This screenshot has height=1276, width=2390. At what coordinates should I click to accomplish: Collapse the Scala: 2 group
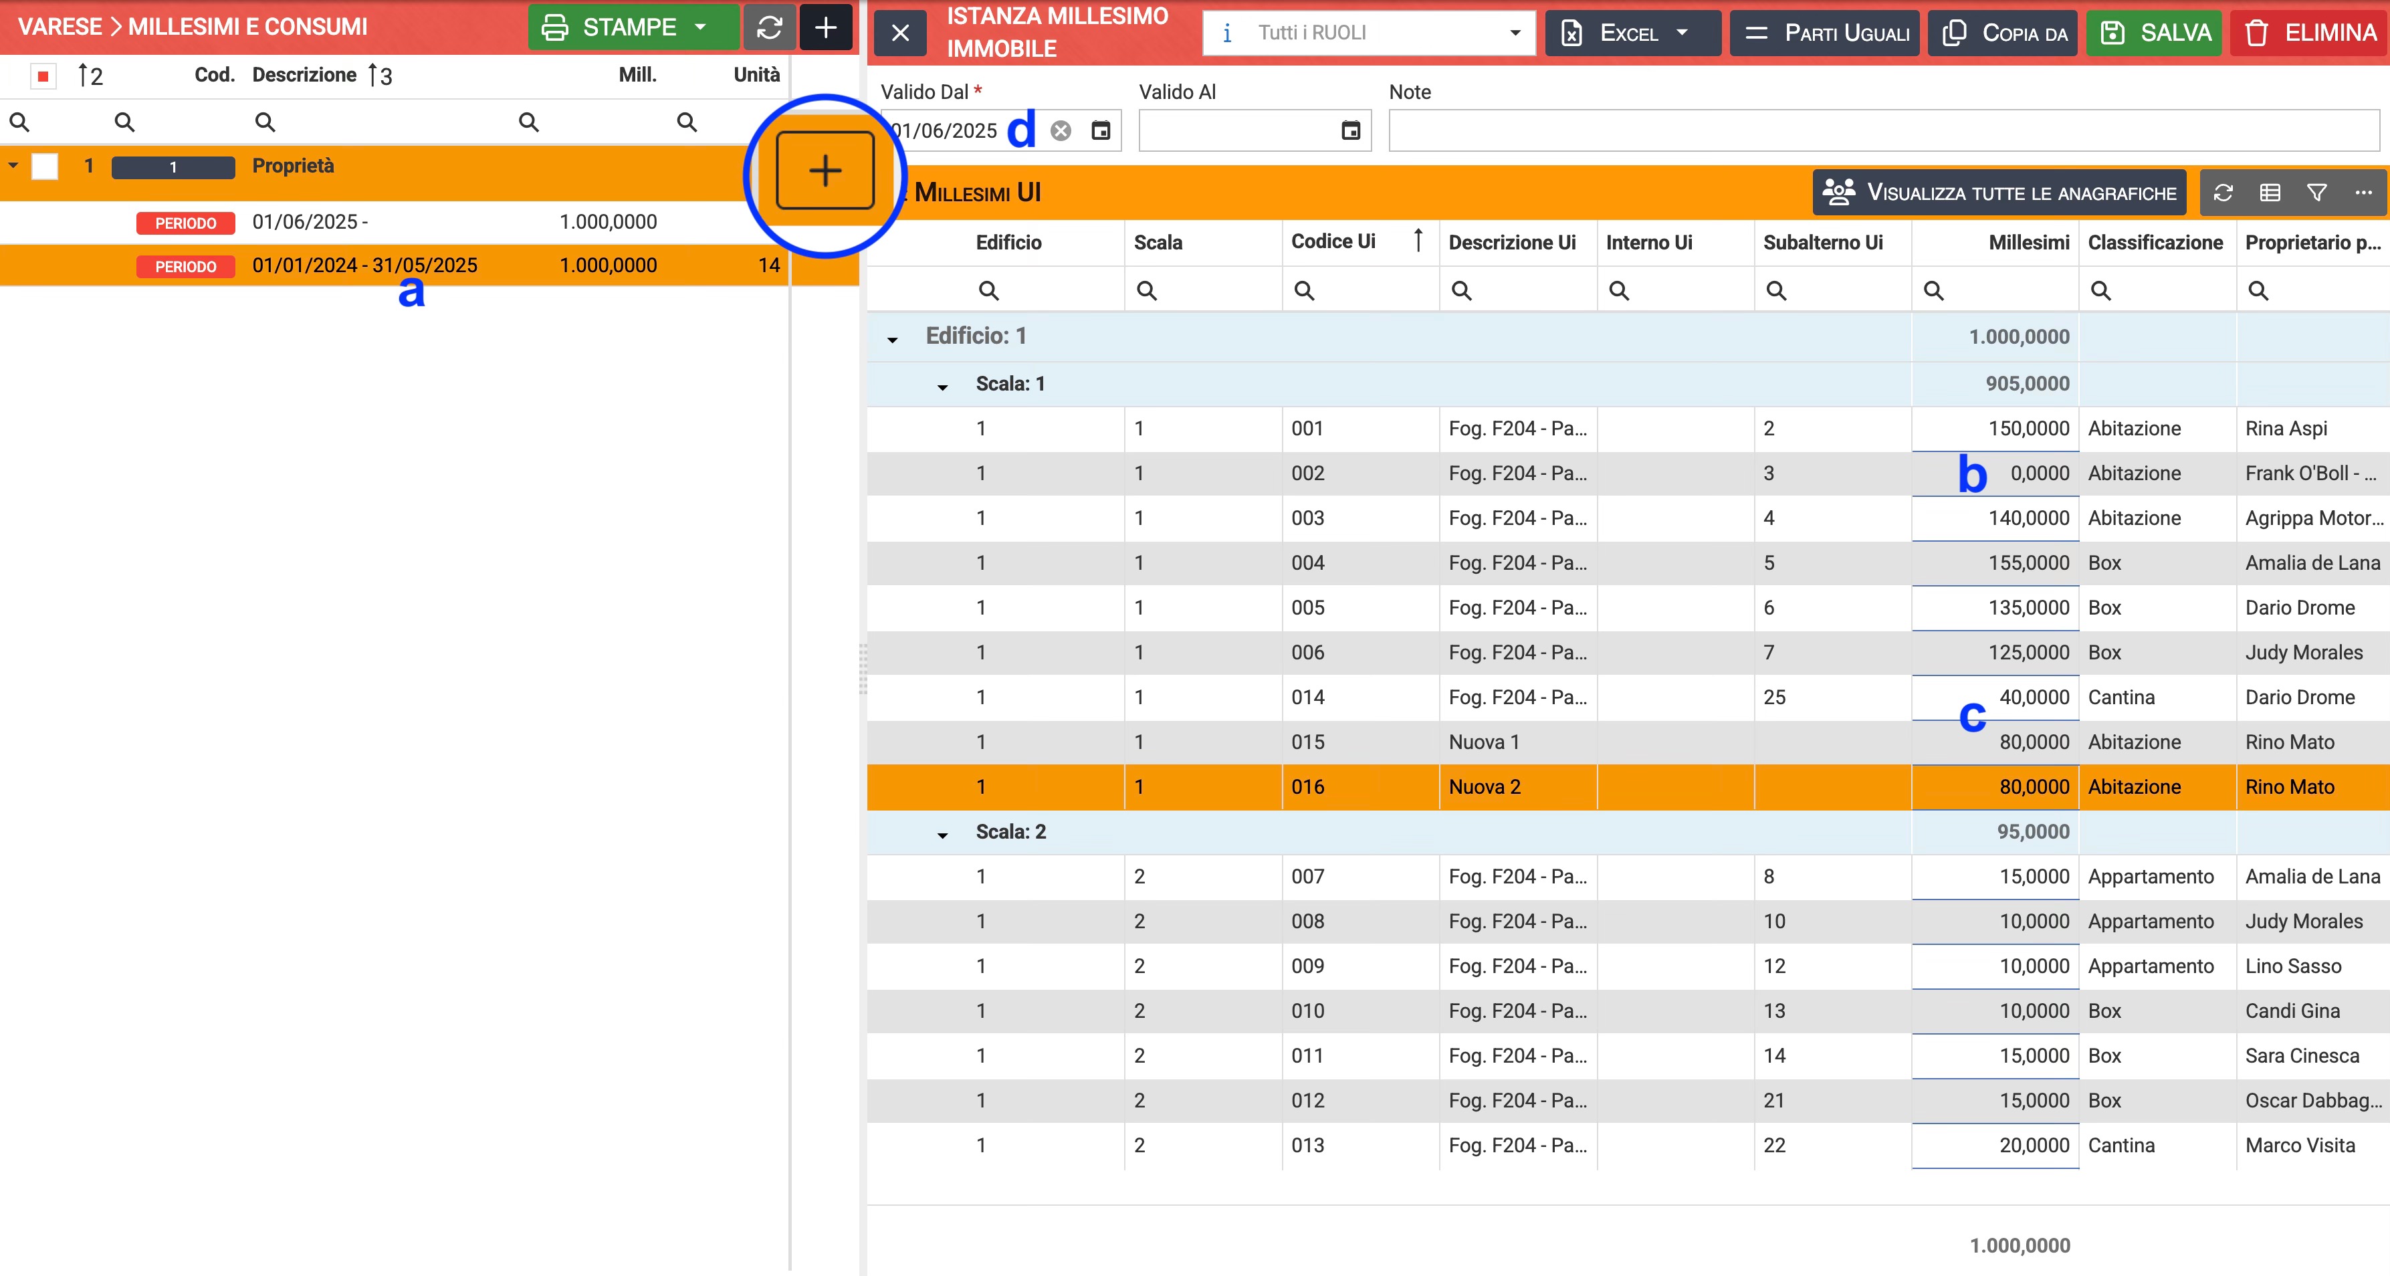coord(943,834)
